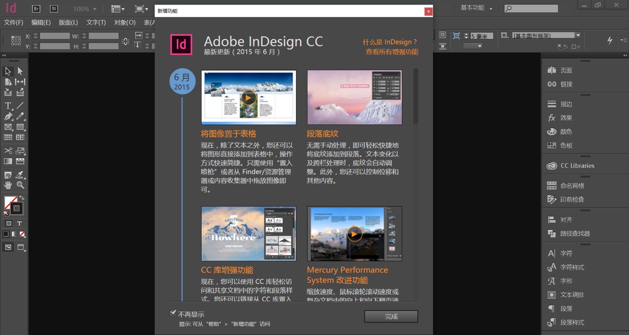
Task: Select the Note tool
Action: pyautogui.click(x=8, y=175)
